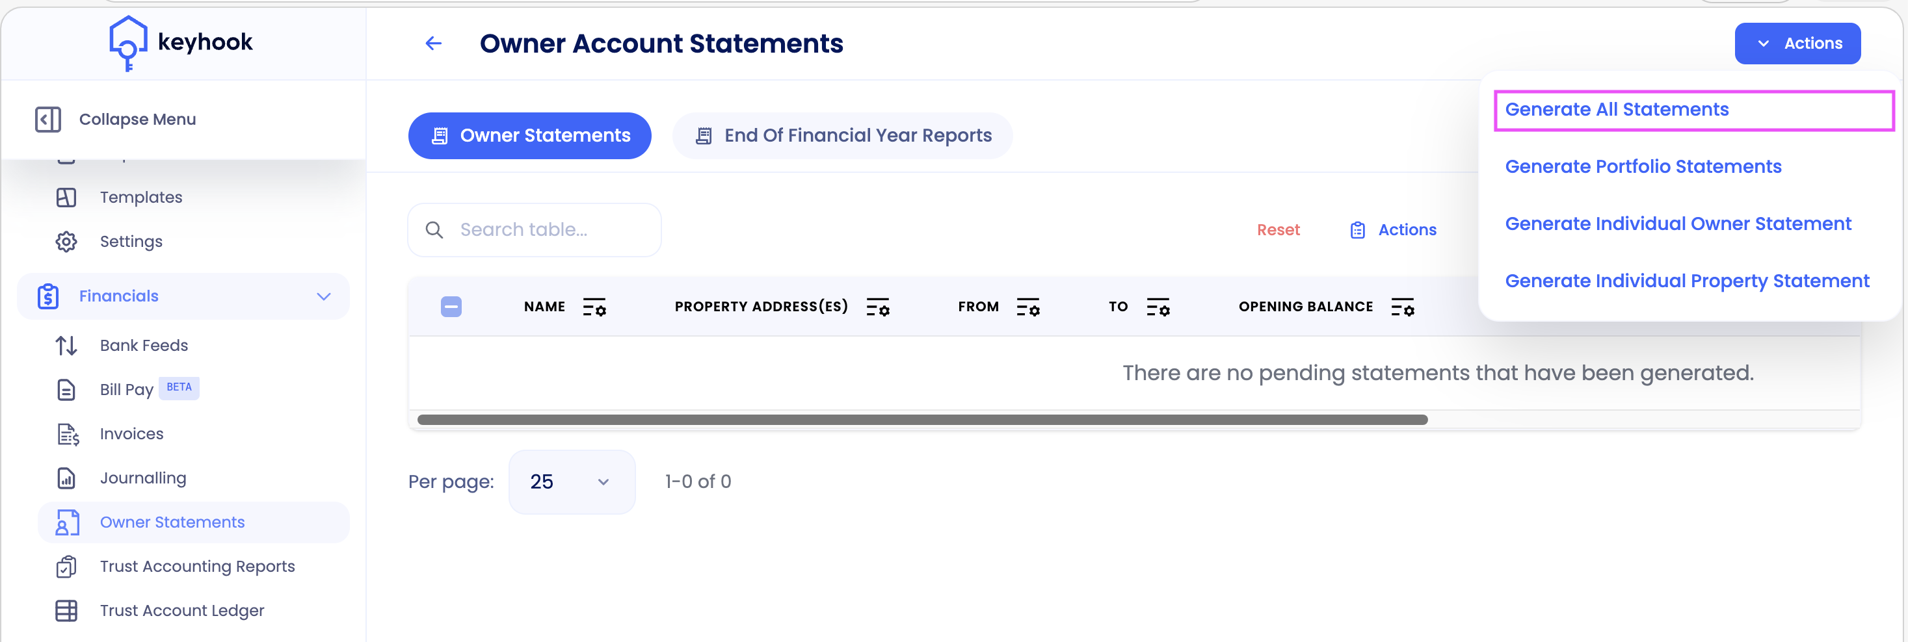Open TO column filter settings icon
This screenshot has height=642, width=1908.
click(1158, 307)
